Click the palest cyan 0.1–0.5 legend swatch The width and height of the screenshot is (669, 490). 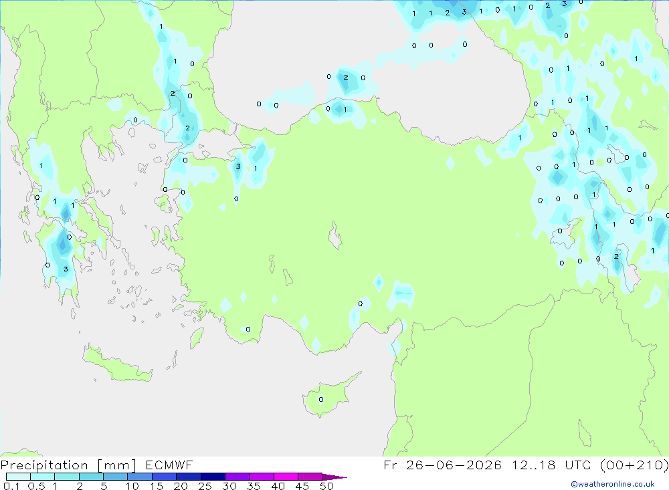(18, 477)
